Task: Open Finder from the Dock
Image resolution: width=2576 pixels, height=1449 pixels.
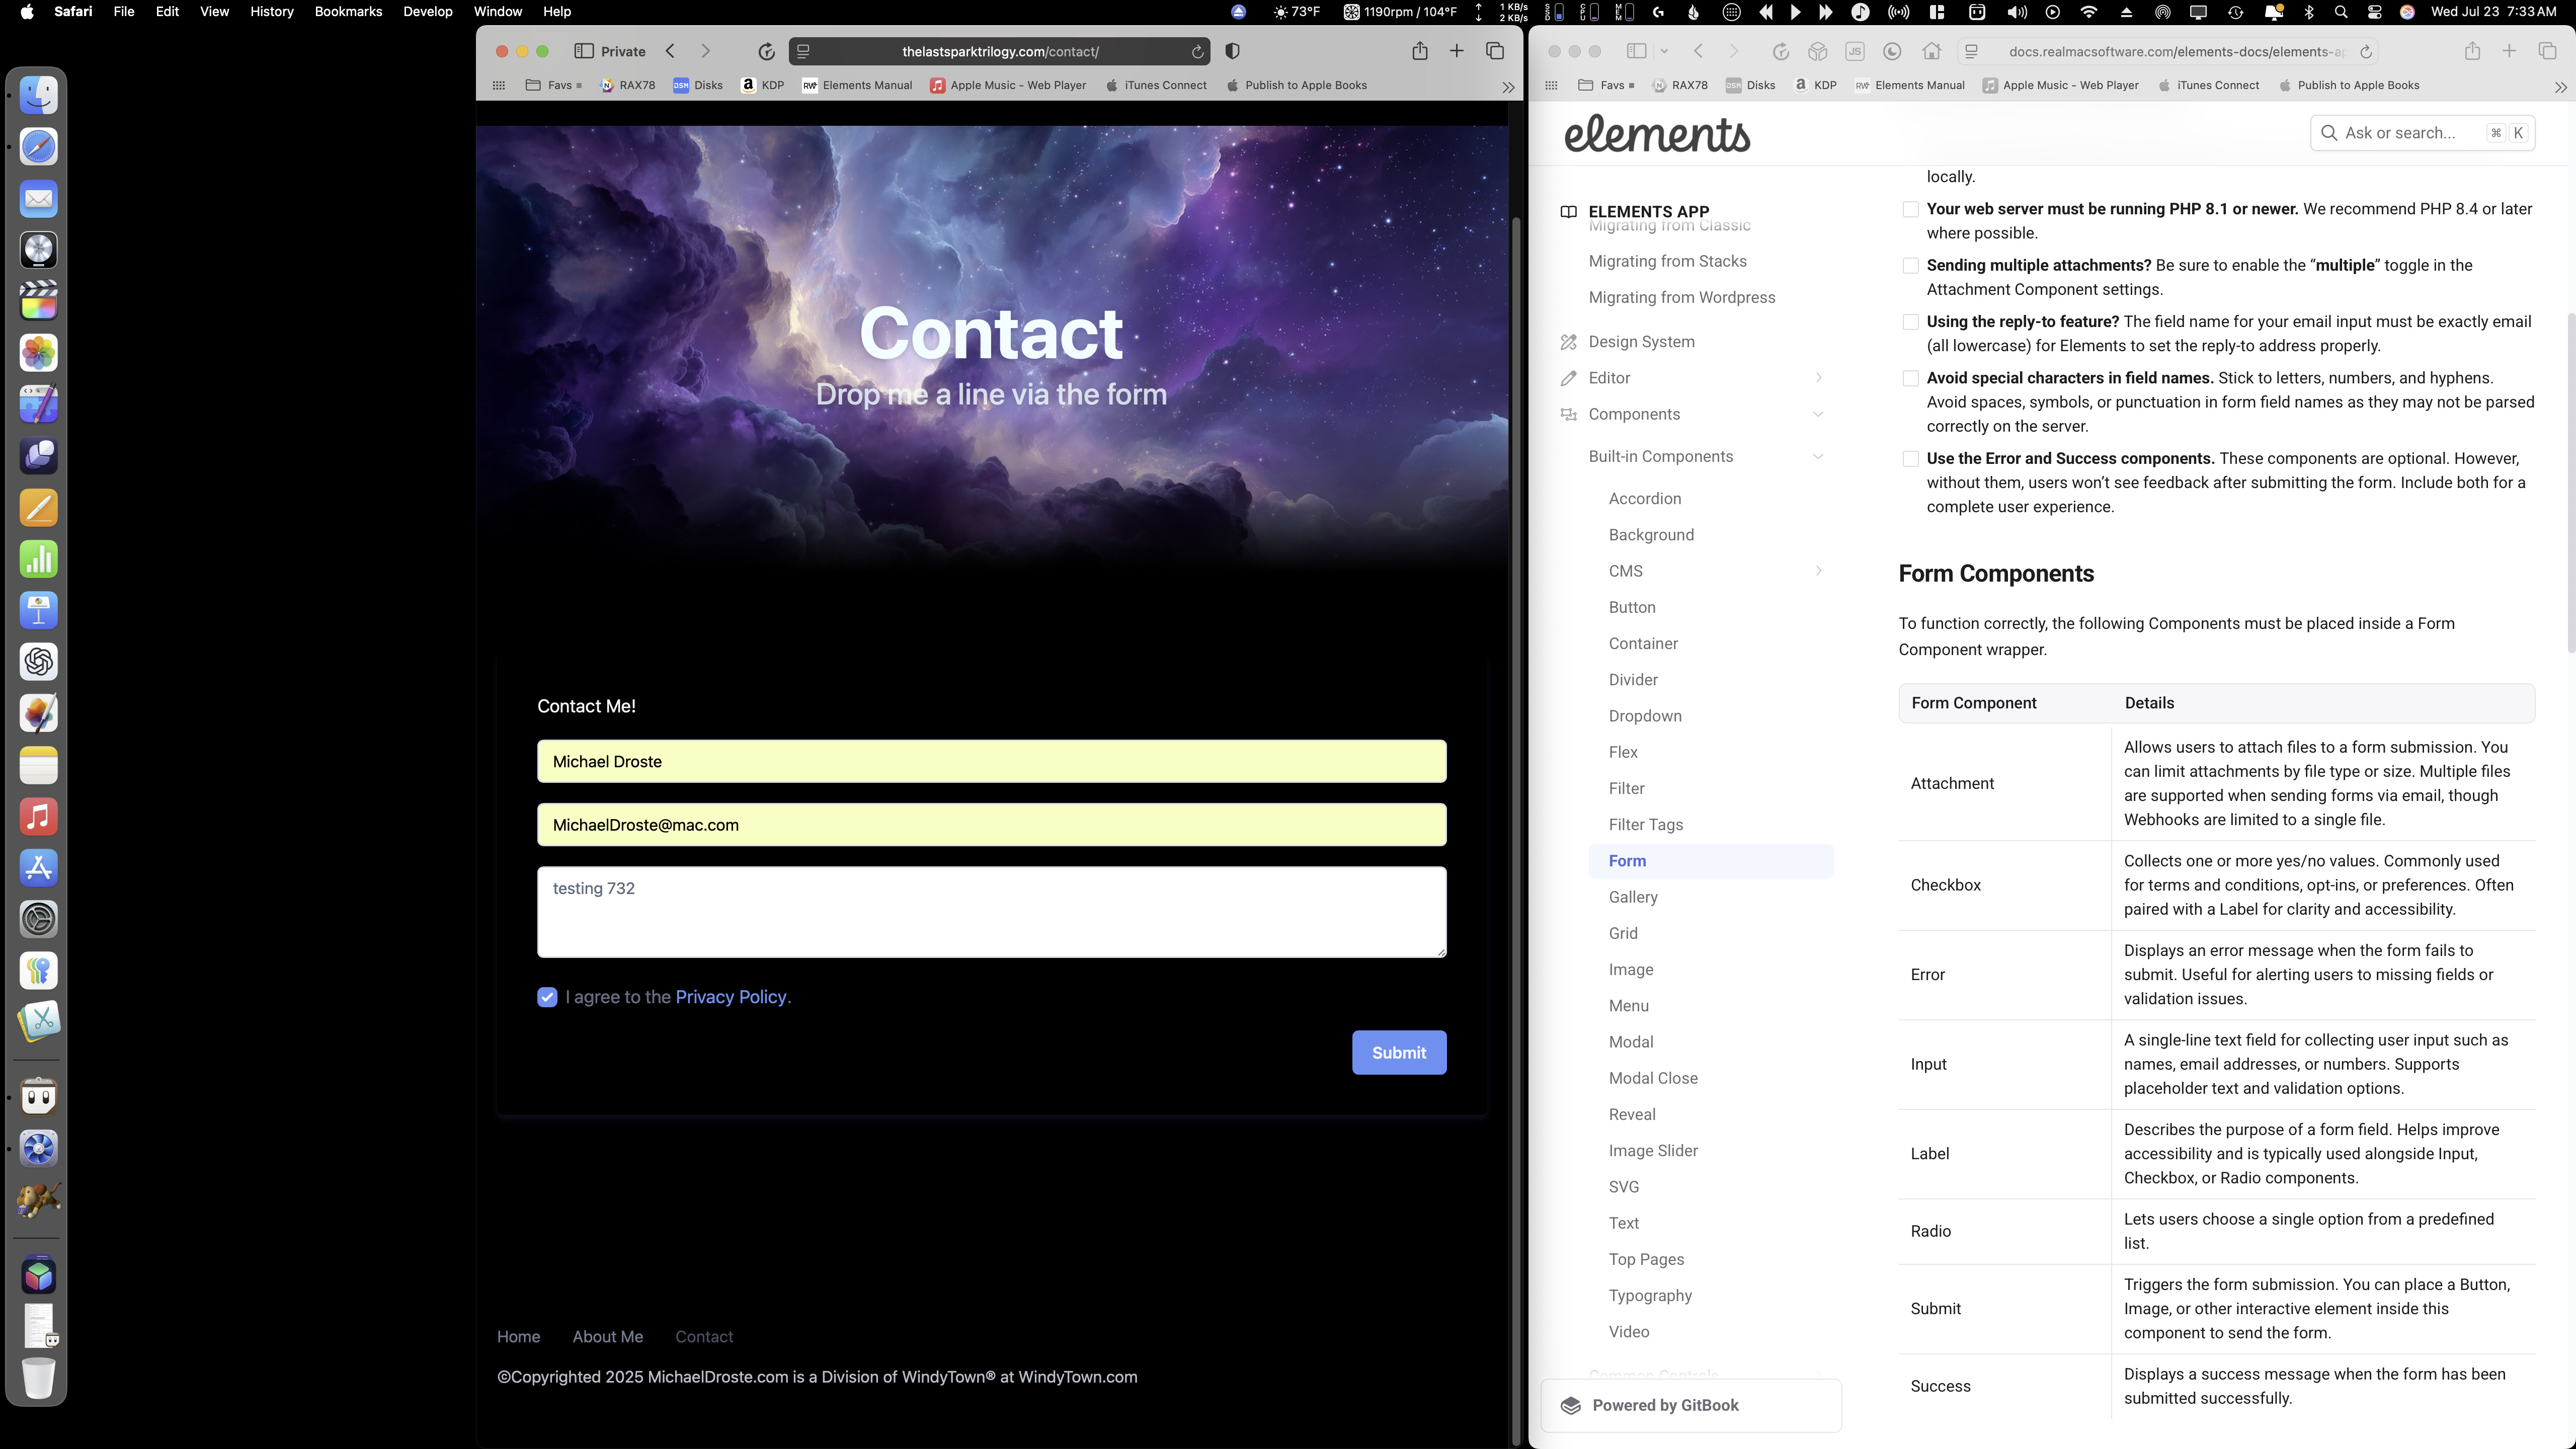Action: click(39, 95)
